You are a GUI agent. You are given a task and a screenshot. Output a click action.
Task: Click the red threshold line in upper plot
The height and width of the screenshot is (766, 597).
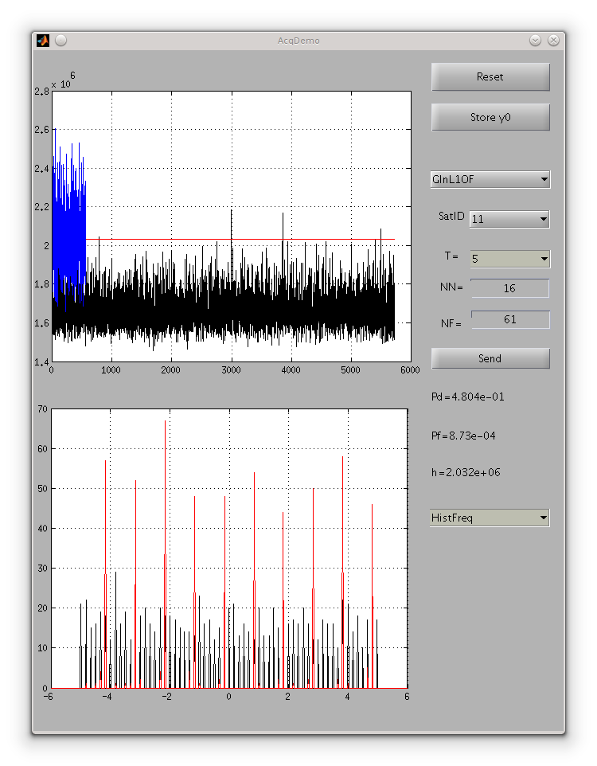[x=240, y=240]
